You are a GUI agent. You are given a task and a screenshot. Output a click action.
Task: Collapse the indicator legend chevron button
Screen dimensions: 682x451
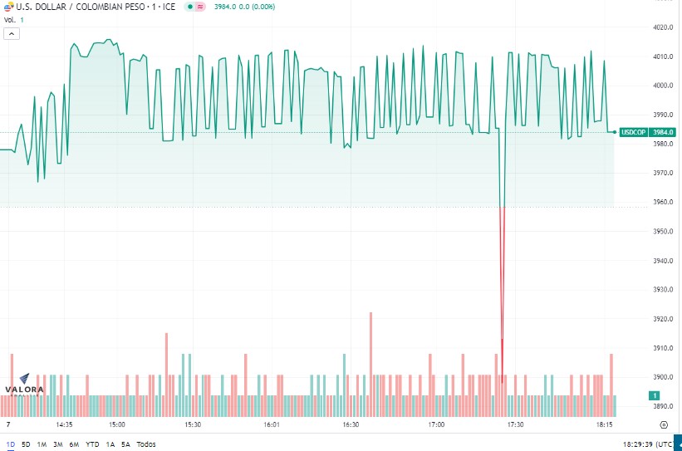point(12,33)
